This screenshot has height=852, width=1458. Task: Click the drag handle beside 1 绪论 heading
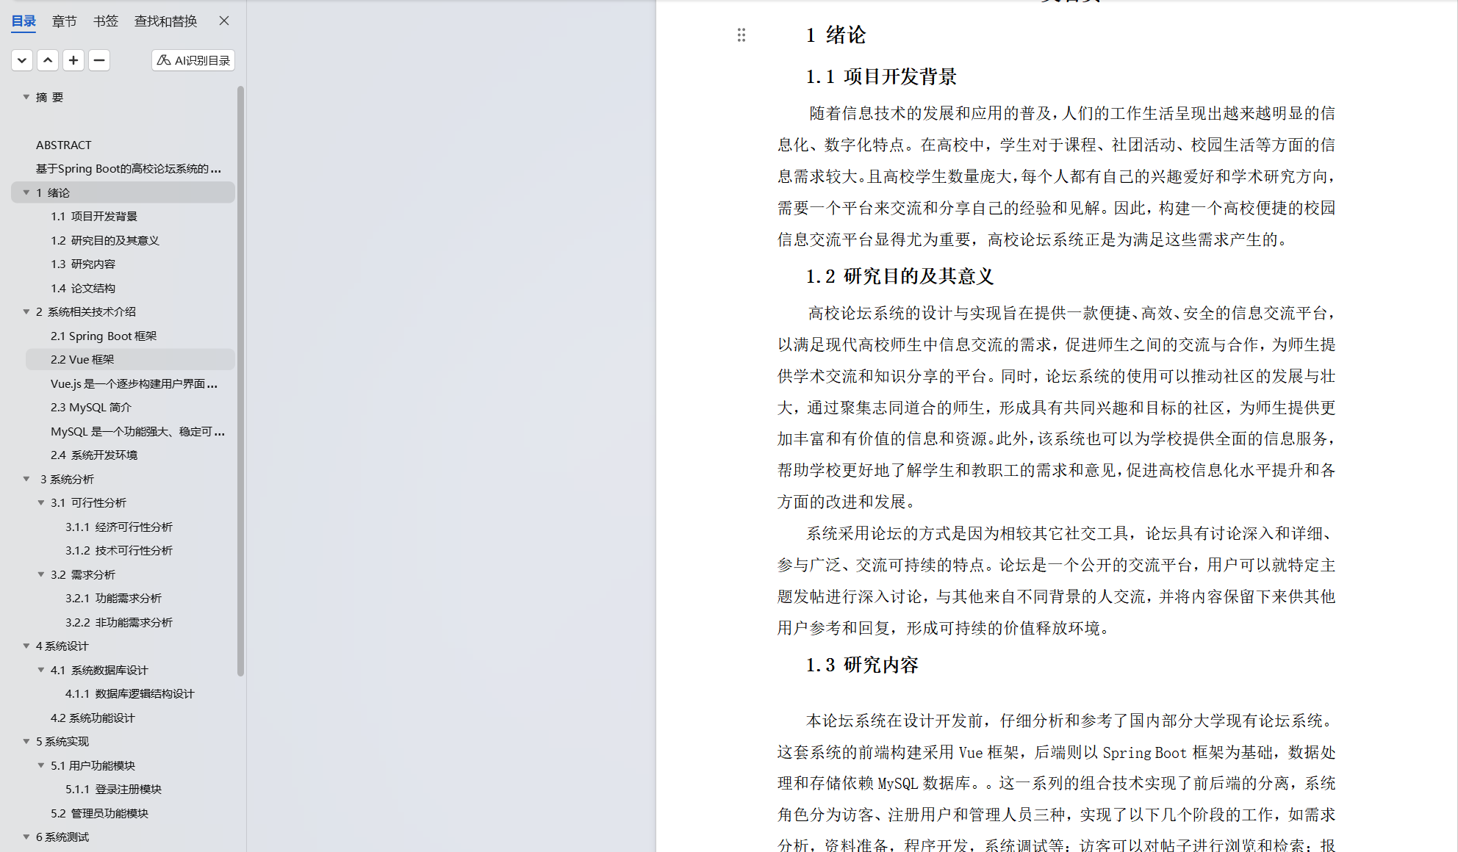[741, 35]
